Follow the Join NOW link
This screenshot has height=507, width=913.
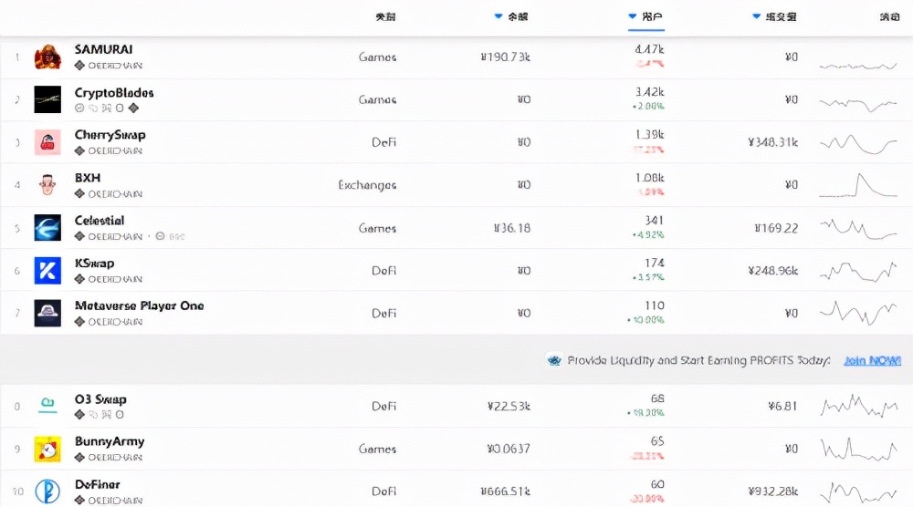872,360
